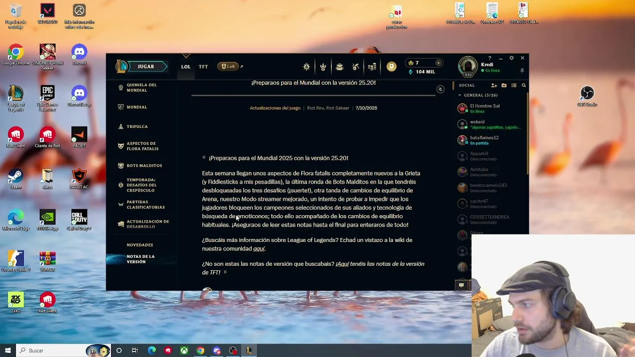Select Bots Malditos in the sidebar

click(x=144, y=166)
